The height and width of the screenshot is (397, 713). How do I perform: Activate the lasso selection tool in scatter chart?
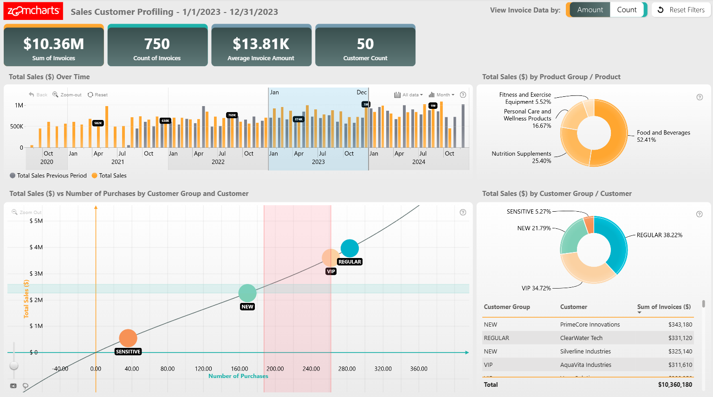(x=26, y=386)
